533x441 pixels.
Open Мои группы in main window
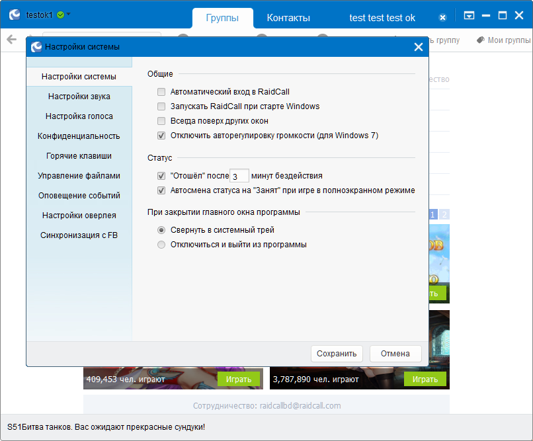coord(509,40)
